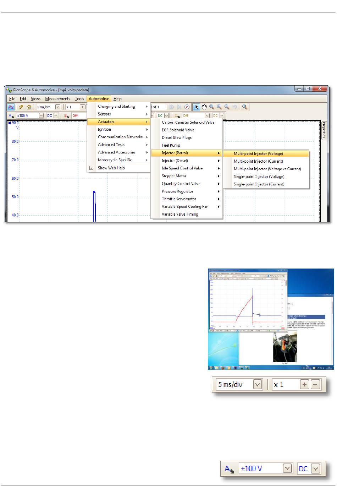The image size is (337, 498).
Task: Click the lightning bolt auto-setup icon
Action: [21, 107]
